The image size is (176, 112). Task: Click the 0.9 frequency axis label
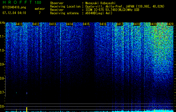click(x=2, y=64)
